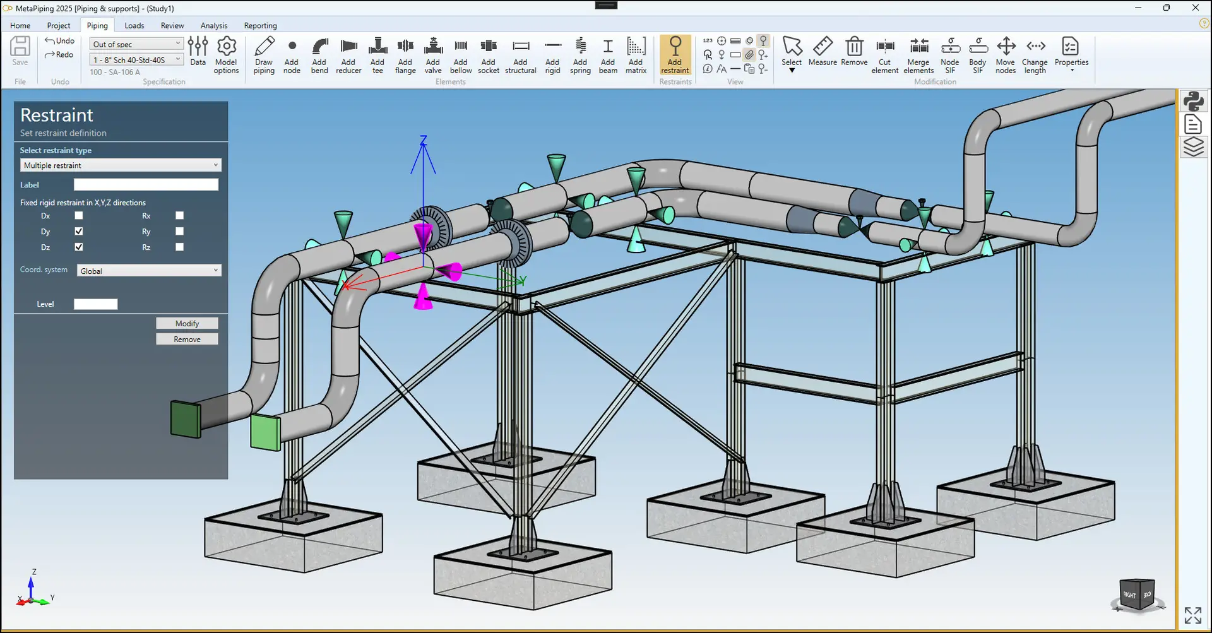
Task: Click the Label text field
Action: [x=146, y=185]
